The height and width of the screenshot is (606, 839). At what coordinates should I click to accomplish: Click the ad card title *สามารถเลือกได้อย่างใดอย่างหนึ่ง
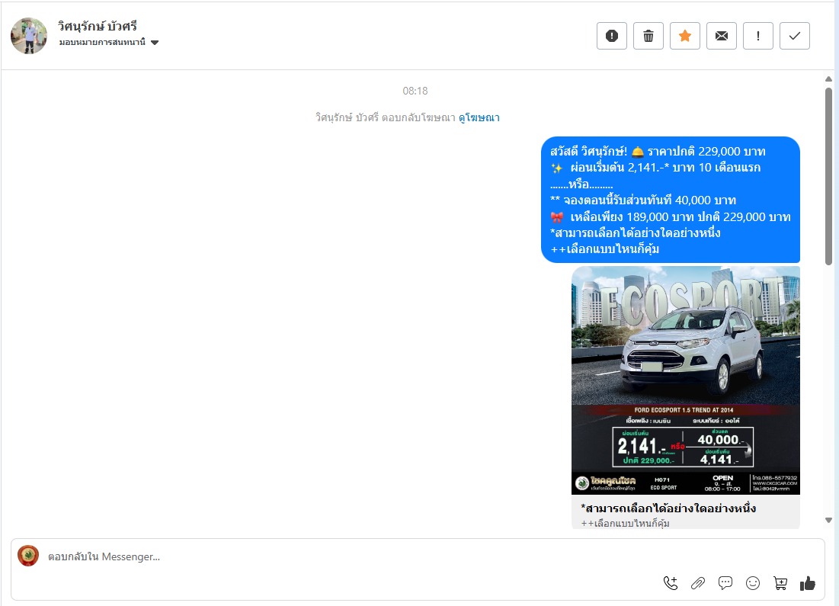tap(668, 508)
